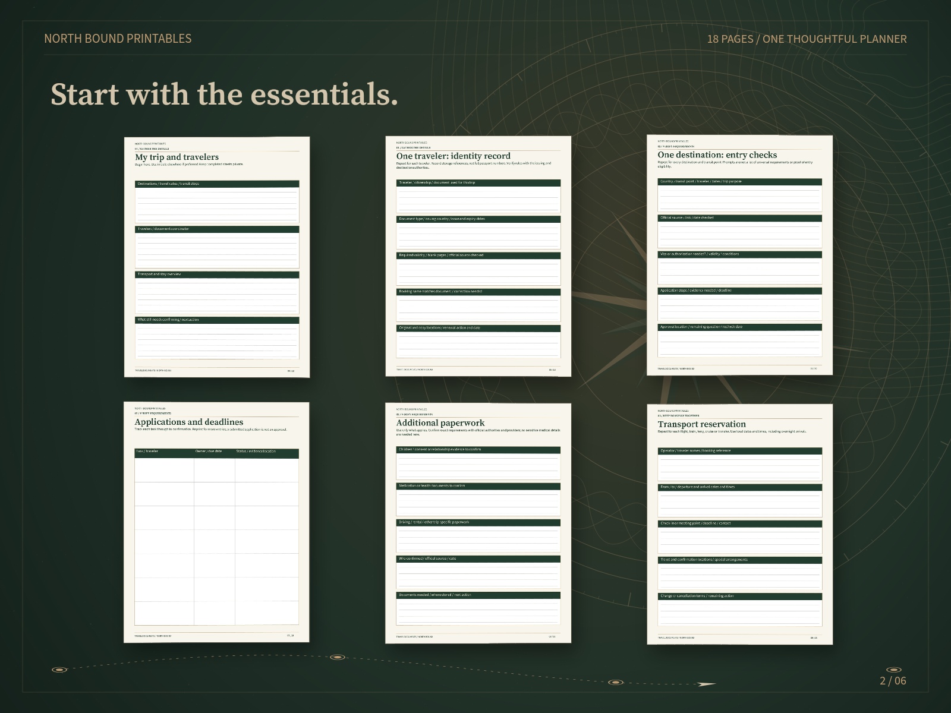Click the 'Transport reservation' page title
Screen dimensions: 951x713
[702, 424]
